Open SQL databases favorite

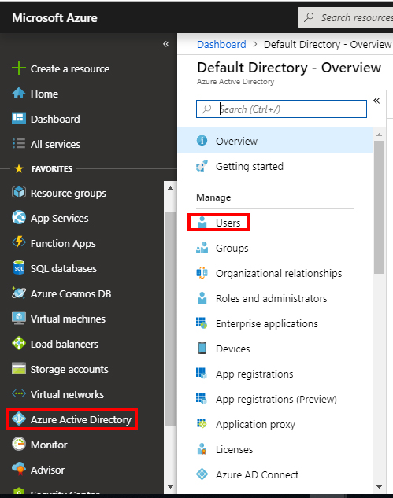[64, 269]
